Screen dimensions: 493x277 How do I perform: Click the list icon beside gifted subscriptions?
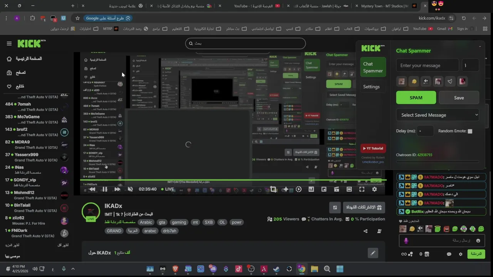tap(335, 207)
